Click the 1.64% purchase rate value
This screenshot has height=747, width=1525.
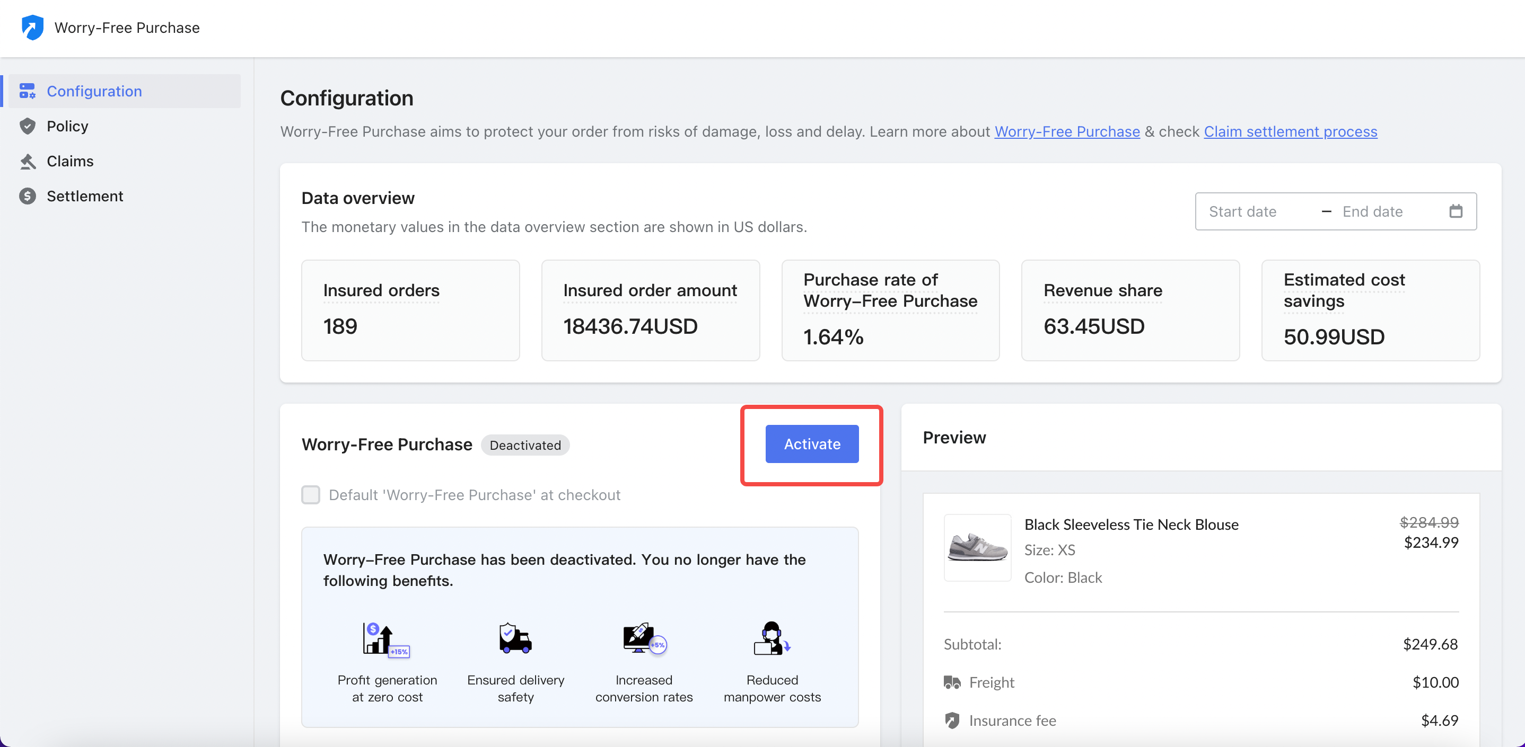coord(833,337)
